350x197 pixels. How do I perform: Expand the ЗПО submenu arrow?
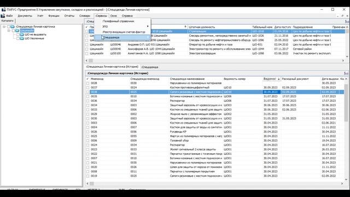148,26
